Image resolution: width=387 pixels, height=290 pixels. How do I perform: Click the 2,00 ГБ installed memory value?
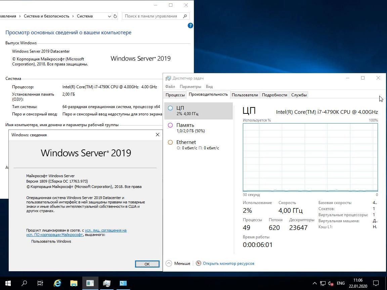pos(69,94)
